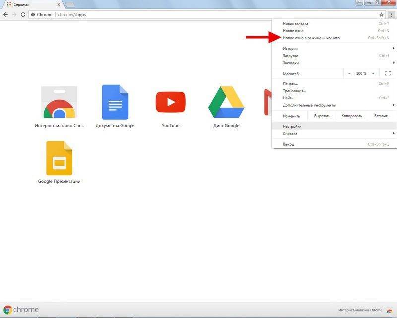The image size is (397, 318).
Task: Expand the История submenu
Action: point(334,48)
